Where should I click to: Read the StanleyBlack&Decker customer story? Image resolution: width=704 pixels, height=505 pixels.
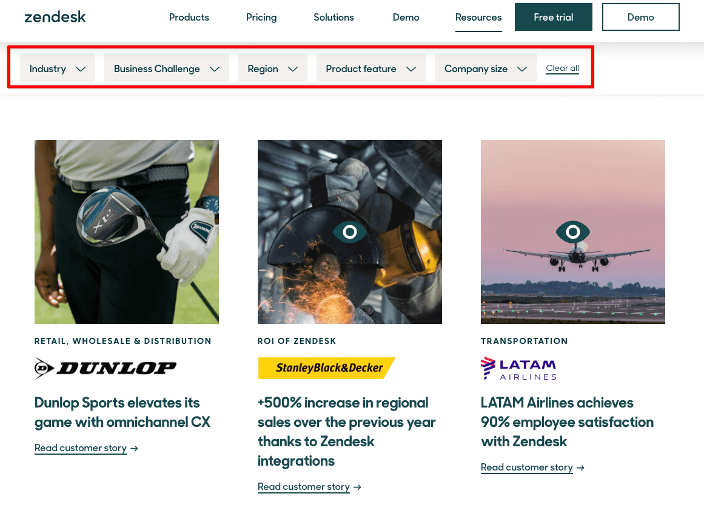click(304, 487)
